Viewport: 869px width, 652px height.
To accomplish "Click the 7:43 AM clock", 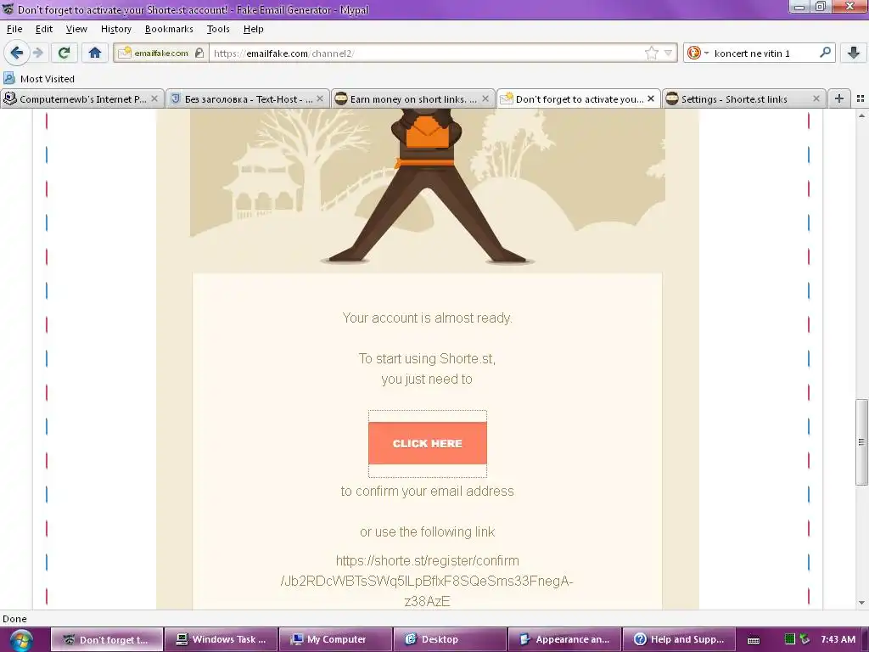I will (838, 639).
